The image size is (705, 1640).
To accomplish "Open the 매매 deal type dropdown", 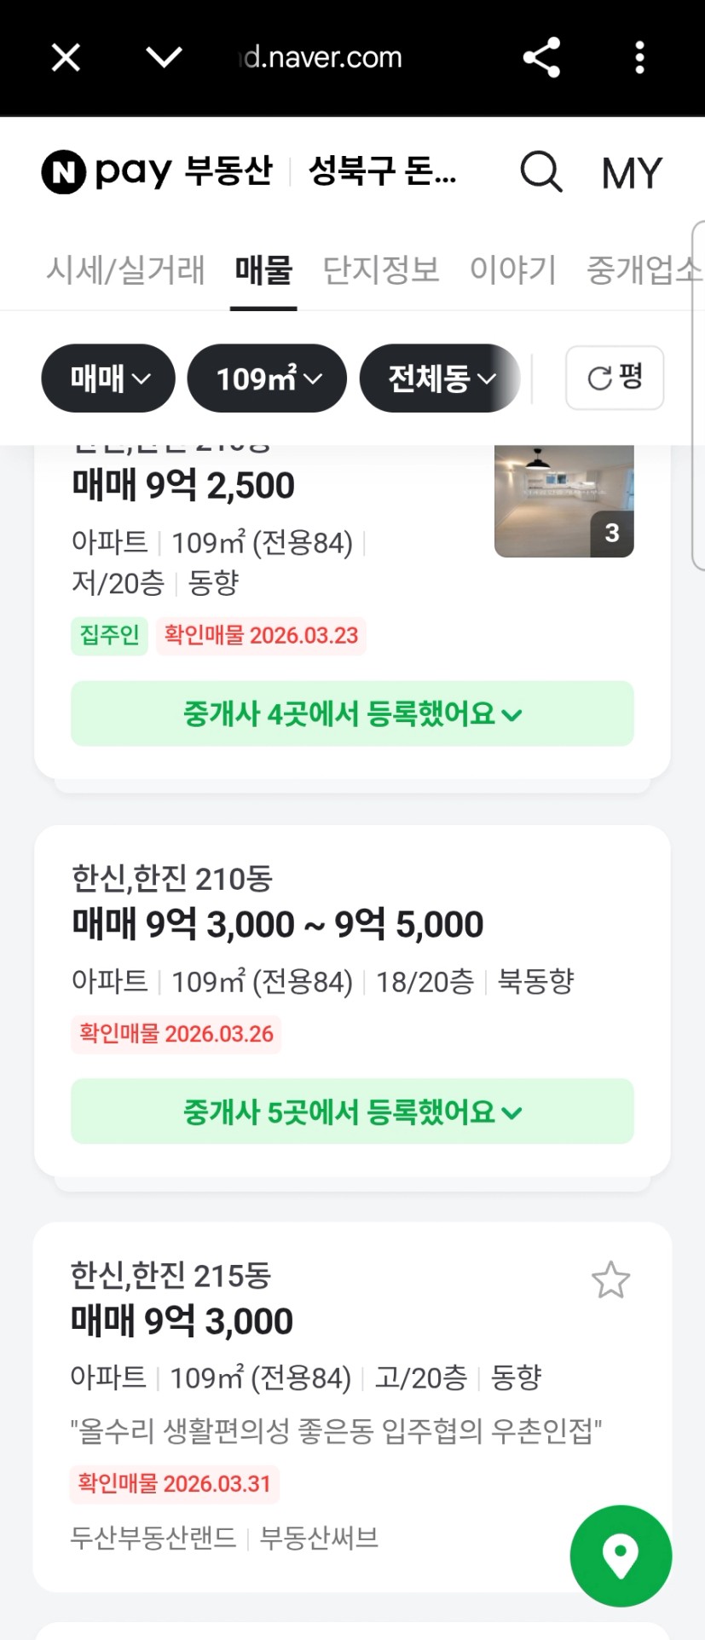I will (108, 378).
